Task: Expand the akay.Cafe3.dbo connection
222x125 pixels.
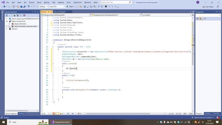Action: point(9,24)
